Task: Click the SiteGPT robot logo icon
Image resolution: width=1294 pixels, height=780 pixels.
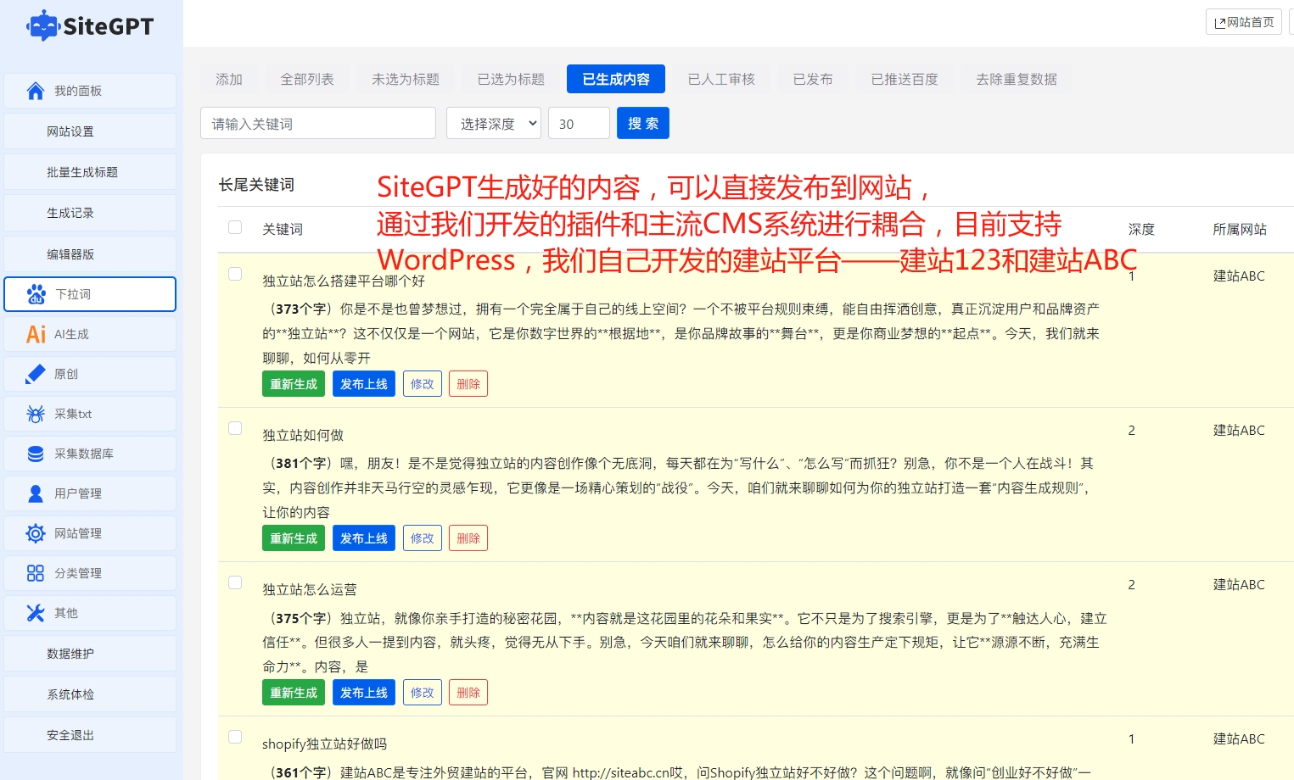Action: click(x=42, y=25)
